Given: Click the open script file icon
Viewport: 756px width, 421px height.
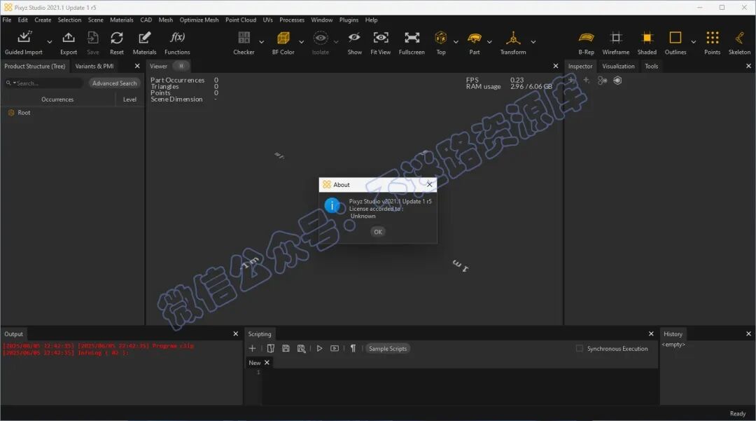Looking at the screenshot, I should (270, 348).
